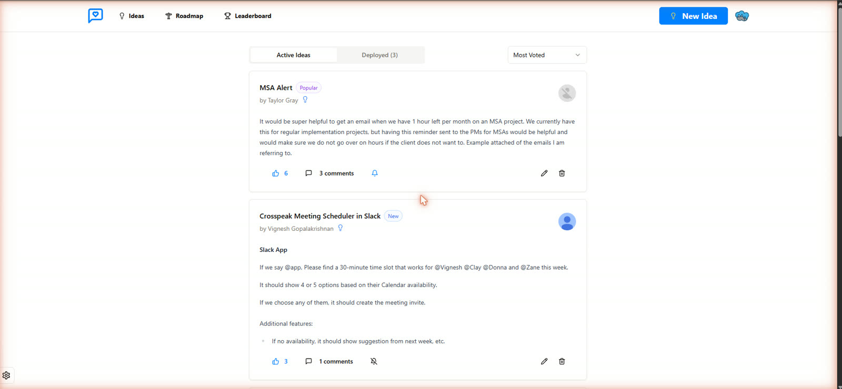Click the vote count 6 on MSA Alert
Viewport: 842px width, 389px height.
point(286,173)
